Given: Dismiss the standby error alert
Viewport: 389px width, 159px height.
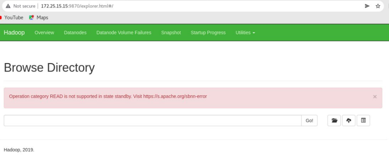Looking at the screenshot, I should (375, 97).
